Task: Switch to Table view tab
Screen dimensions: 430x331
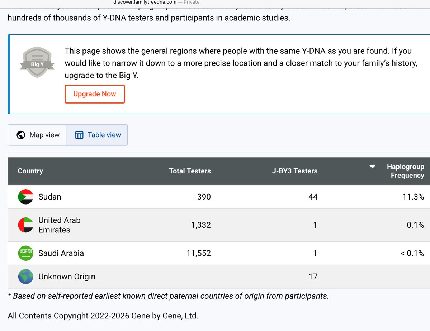Action: tap(97, 135)
